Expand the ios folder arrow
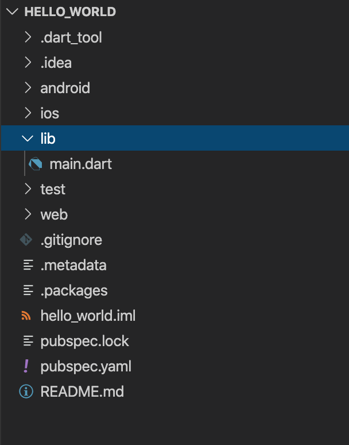Screen dimensions: 349x445 tap(28, 113)
